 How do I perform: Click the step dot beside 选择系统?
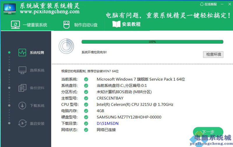pyautogui.click(x=9, y=70)
